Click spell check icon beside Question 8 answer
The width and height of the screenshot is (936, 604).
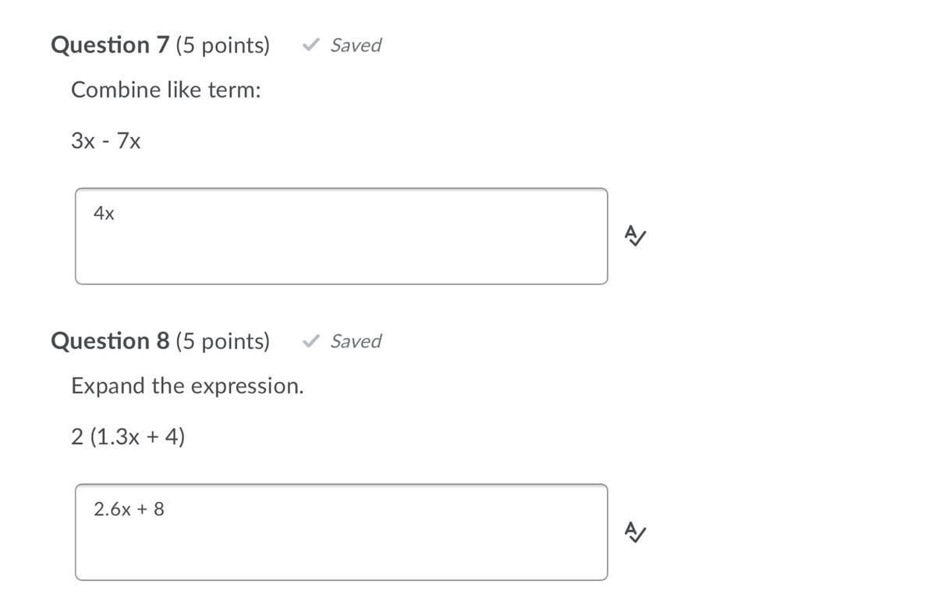(635, 532)
